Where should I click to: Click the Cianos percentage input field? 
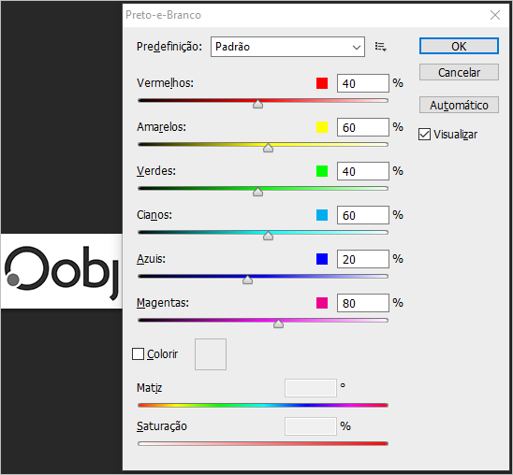click(363, 215)
